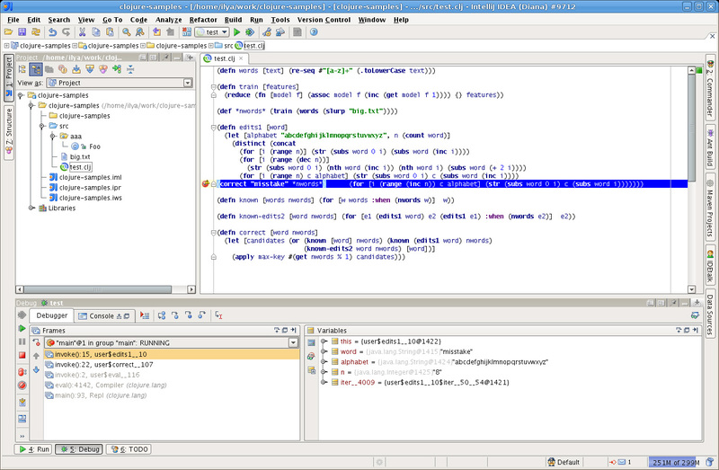This screenshot has width=719, height=470.
Task: Click src in the navigation breadcrumb
Action: pos(228,46)
